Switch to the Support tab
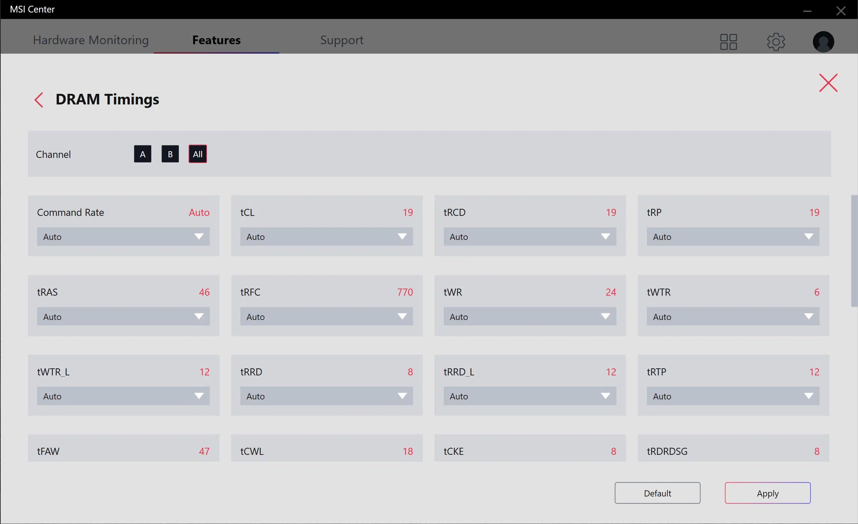The image size is (858, 524). pyautogui.click(x=342, y=40)
